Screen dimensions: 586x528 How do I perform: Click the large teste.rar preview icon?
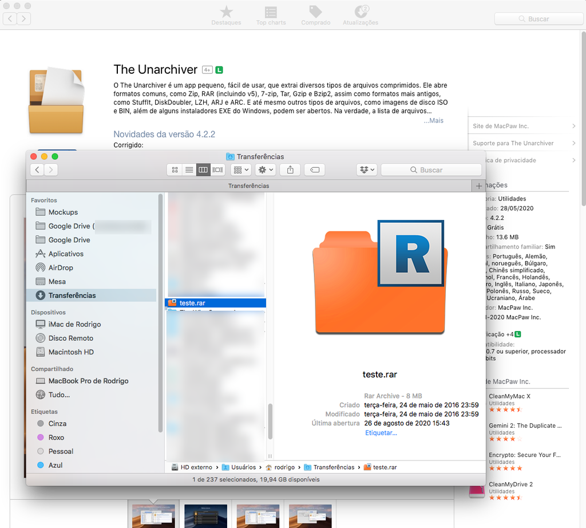[380, 277]
